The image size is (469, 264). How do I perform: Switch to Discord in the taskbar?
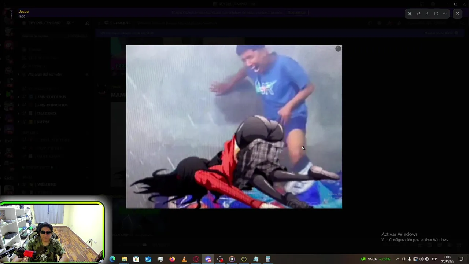(x=208, y=259)
